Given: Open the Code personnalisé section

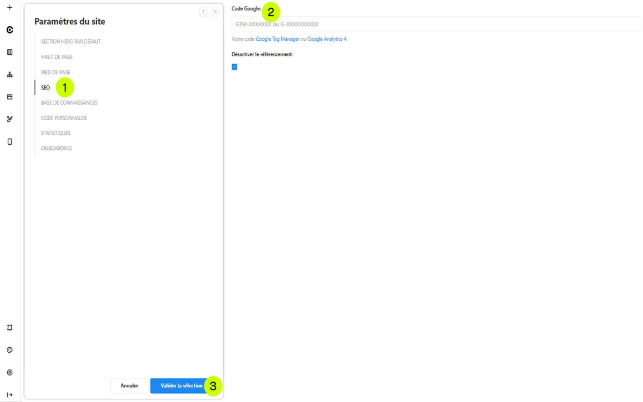Looking at the screenshot, I should [x=64, y=118].
